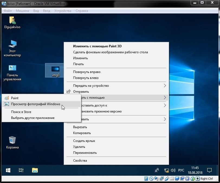Click the network warning tray icon

[167, 170]
